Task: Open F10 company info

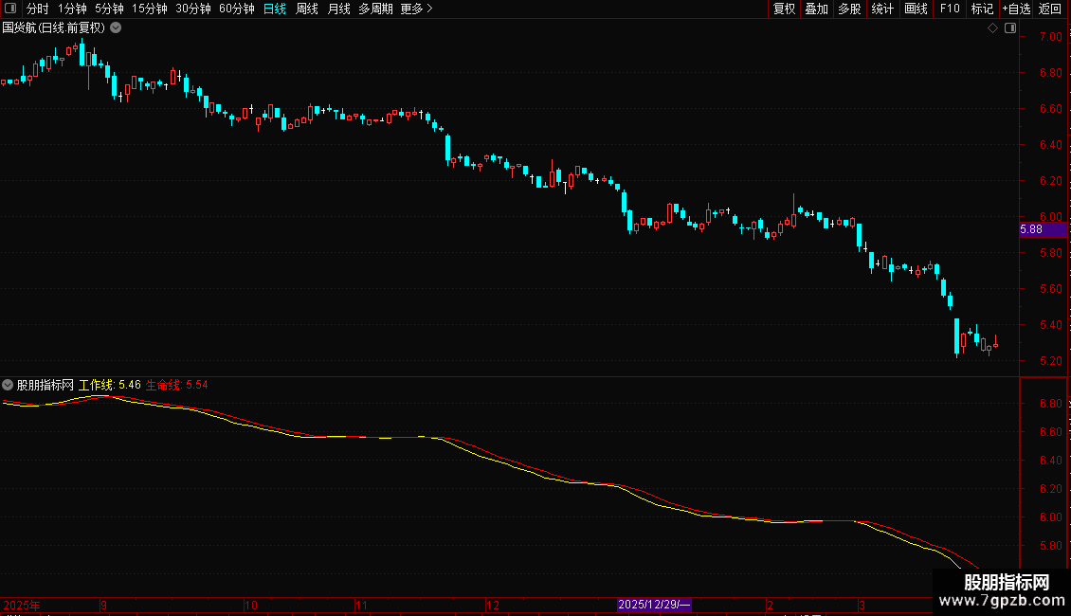Action: pyautogui.click(x=950, y=9)
